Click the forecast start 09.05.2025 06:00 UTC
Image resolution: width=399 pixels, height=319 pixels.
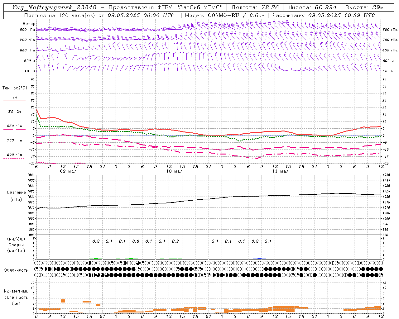coord(141,15)
